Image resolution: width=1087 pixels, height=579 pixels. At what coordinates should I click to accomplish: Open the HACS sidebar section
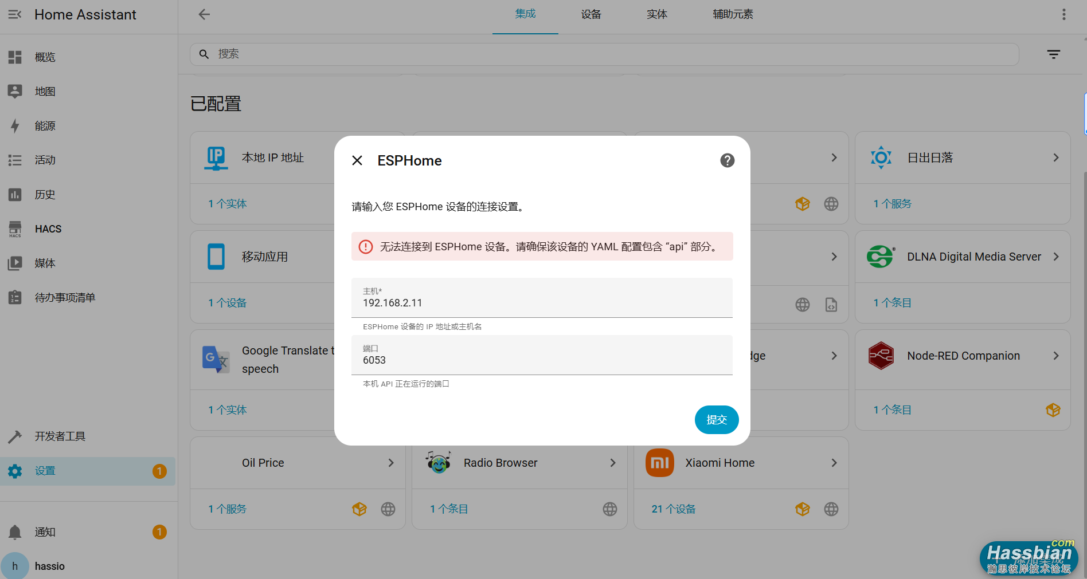pyautogui.click(x=47, y=229)
